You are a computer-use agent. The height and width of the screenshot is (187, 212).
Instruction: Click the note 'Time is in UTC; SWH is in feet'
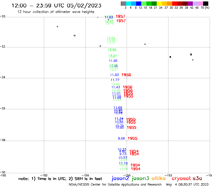pos(60,179)
